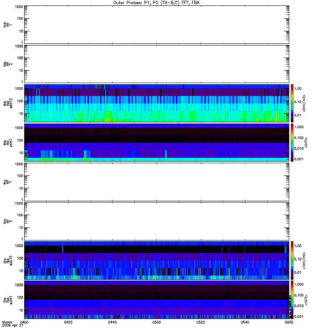This screenshot has width=313, height=334.
Task: Click the 'thb fbk edc12' y-axis label
Action: 8,103
